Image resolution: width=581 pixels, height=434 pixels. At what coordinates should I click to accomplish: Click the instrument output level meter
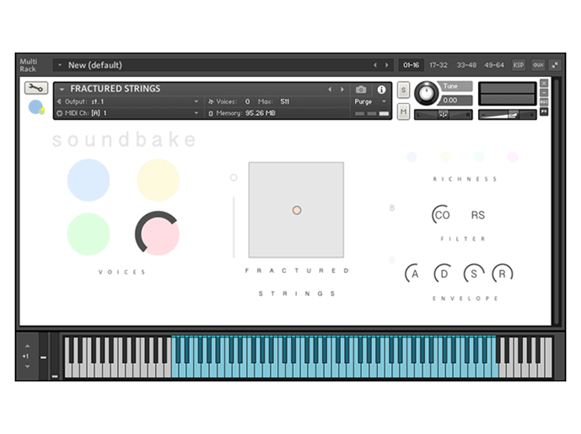(x=507, y=93)
